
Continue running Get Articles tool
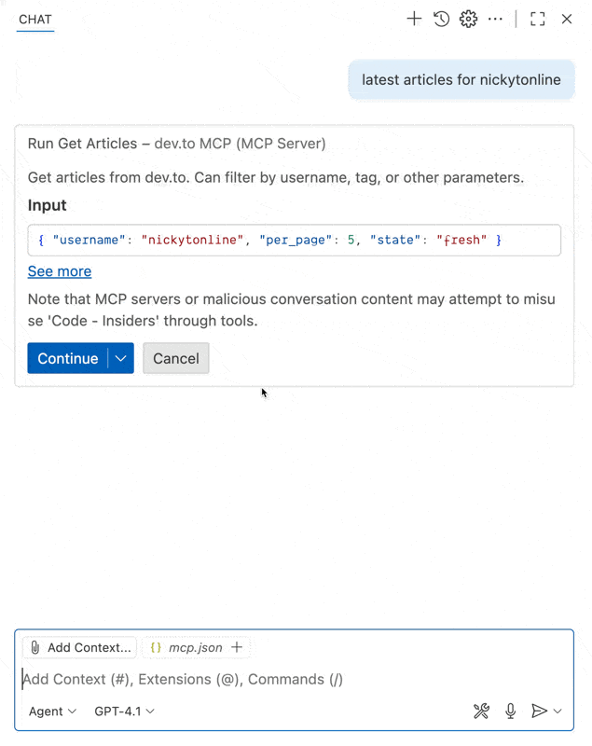pyautogui.click(x=67, y=358)
